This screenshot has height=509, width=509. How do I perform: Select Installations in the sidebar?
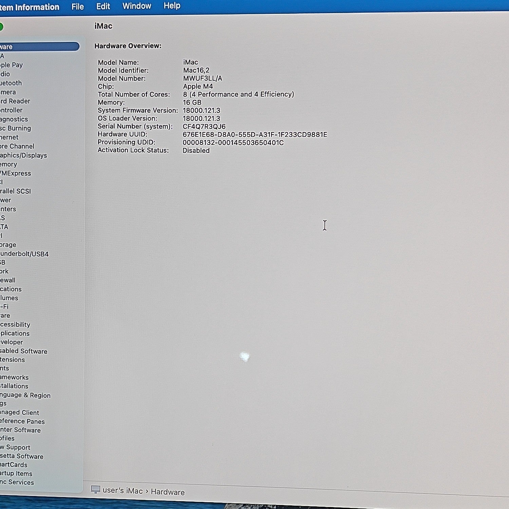(x=14, y=386)
